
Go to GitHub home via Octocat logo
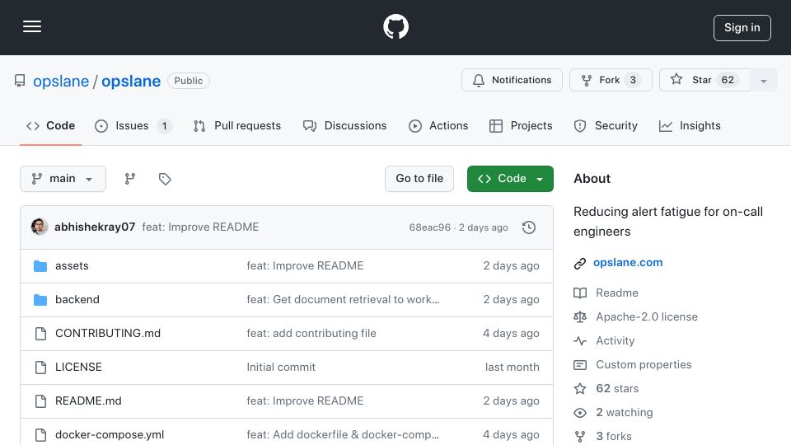click(395, 26)
